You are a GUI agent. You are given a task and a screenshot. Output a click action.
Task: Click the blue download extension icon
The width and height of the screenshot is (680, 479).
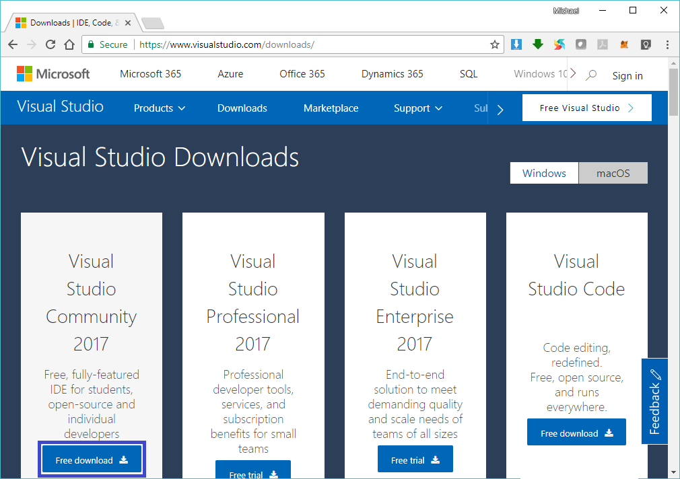pos(516,44)
